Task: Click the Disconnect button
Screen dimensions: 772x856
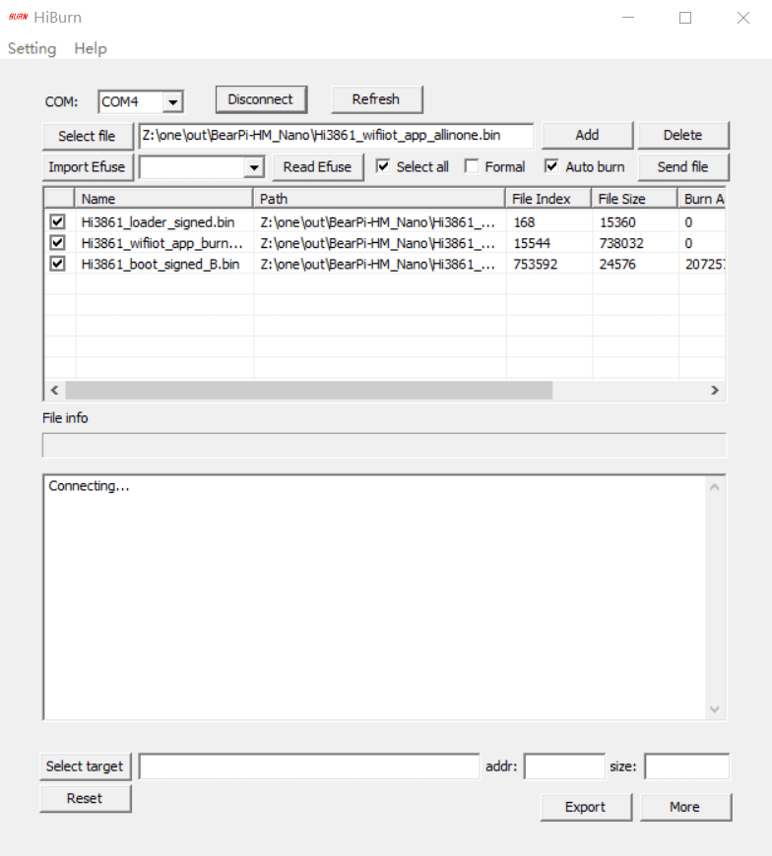Action: pyautogui.click(x=261, y=99)
